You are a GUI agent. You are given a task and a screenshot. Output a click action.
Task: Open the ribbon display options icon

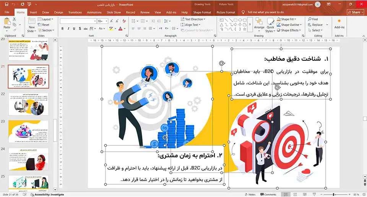click(329, 4)
